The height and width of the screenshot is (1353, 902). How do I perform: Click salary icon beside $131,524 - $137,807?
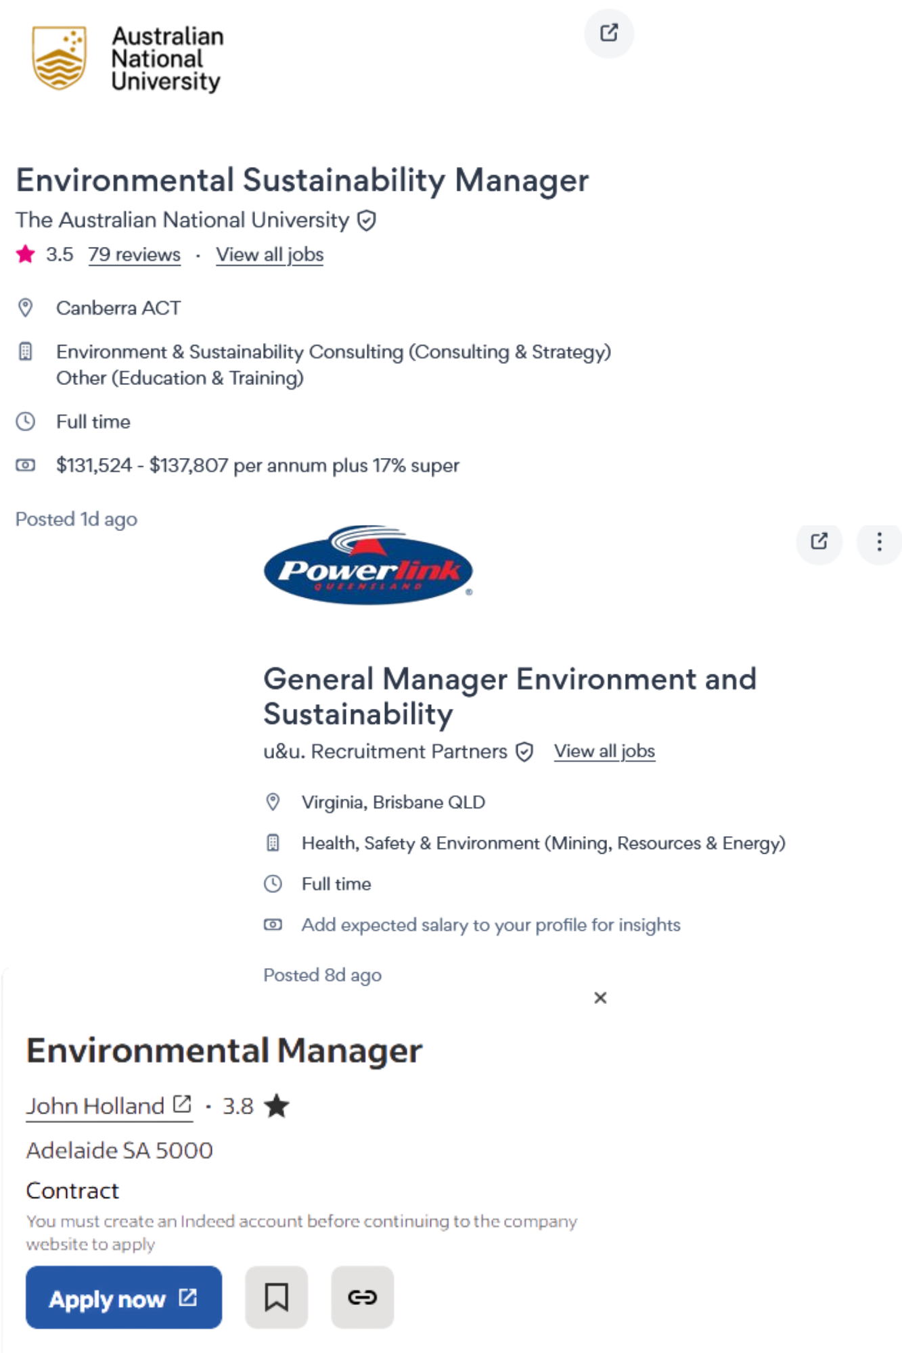click(25, 465)
